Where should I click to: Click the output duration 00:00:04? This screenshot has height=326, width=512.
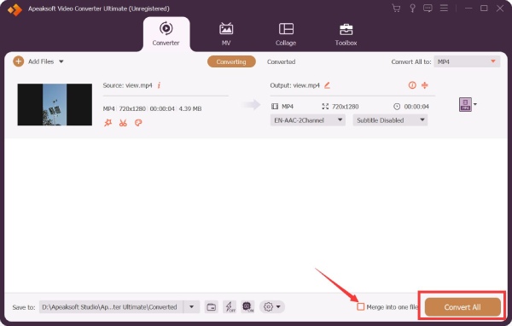pos(416,107)
